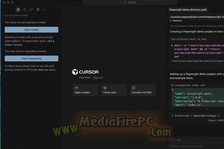This screenshot has height=149, width=224.
Task: Expand the sidebar views chevron dropdown
Action: coord(44,10)
